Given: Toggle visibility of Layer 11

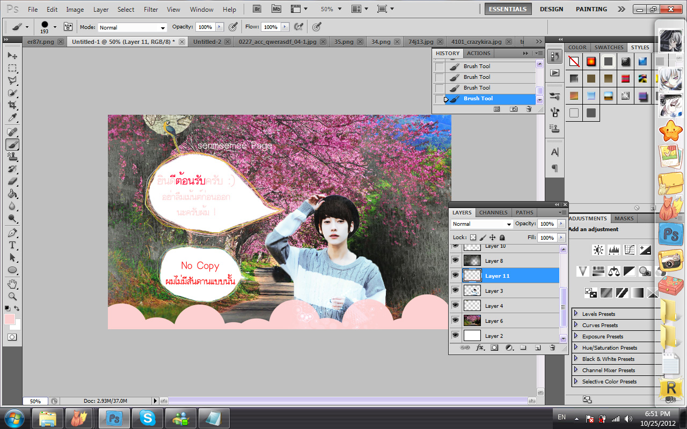Looking at the screenshot, I should 456,276.
